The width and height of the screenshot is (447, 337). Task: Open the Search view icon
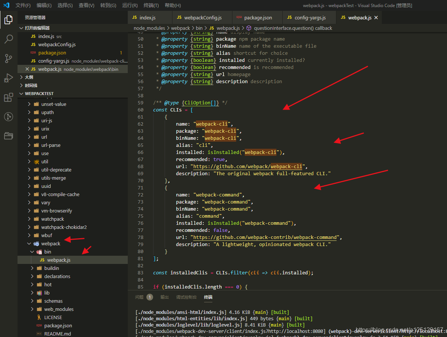[x=9, y=39]
